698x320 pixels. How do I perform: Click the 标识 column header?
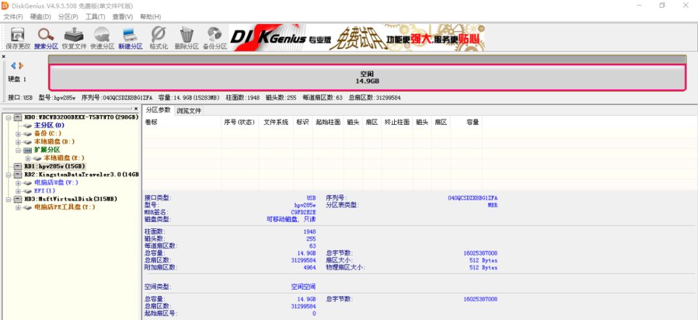[302, 122]
